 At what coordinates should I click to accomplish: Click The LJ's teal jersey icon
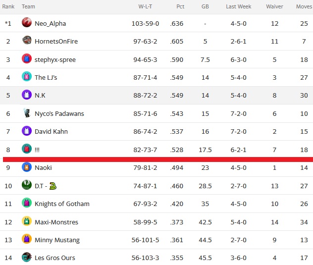tap(27, 76)
